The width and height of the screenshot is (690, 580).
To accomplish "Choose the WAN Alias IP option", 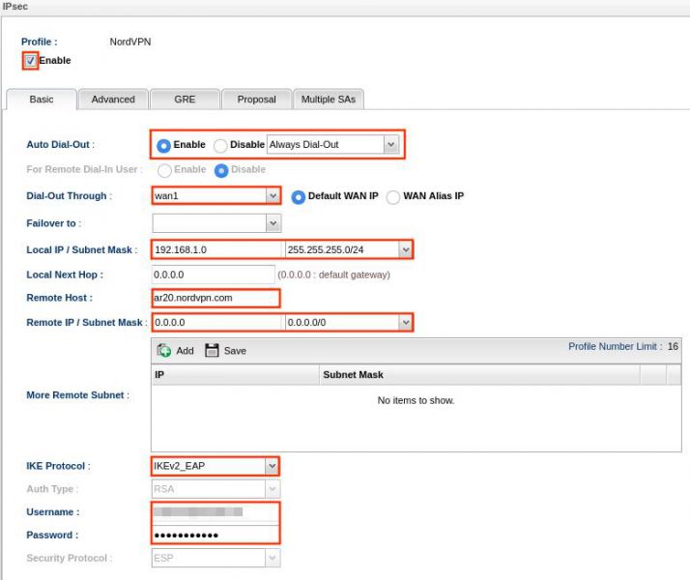I will 393,197.
